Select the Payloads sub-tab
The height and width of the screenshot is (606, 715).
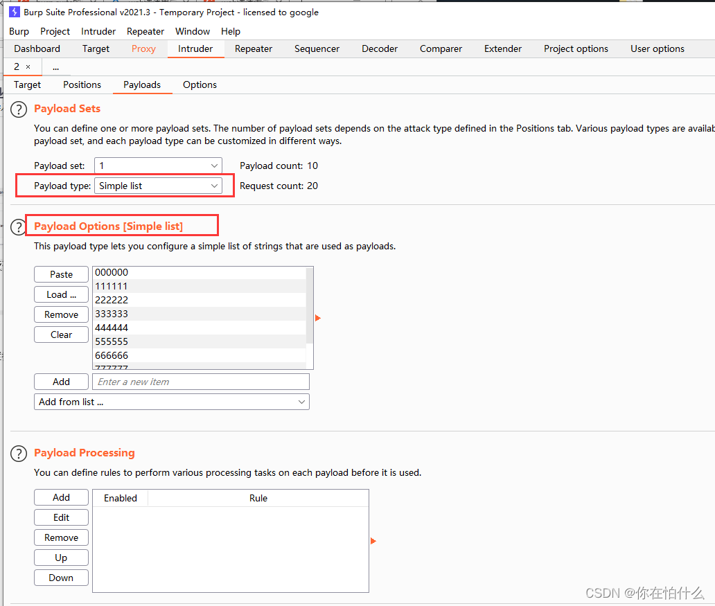[x=142, y=84]
